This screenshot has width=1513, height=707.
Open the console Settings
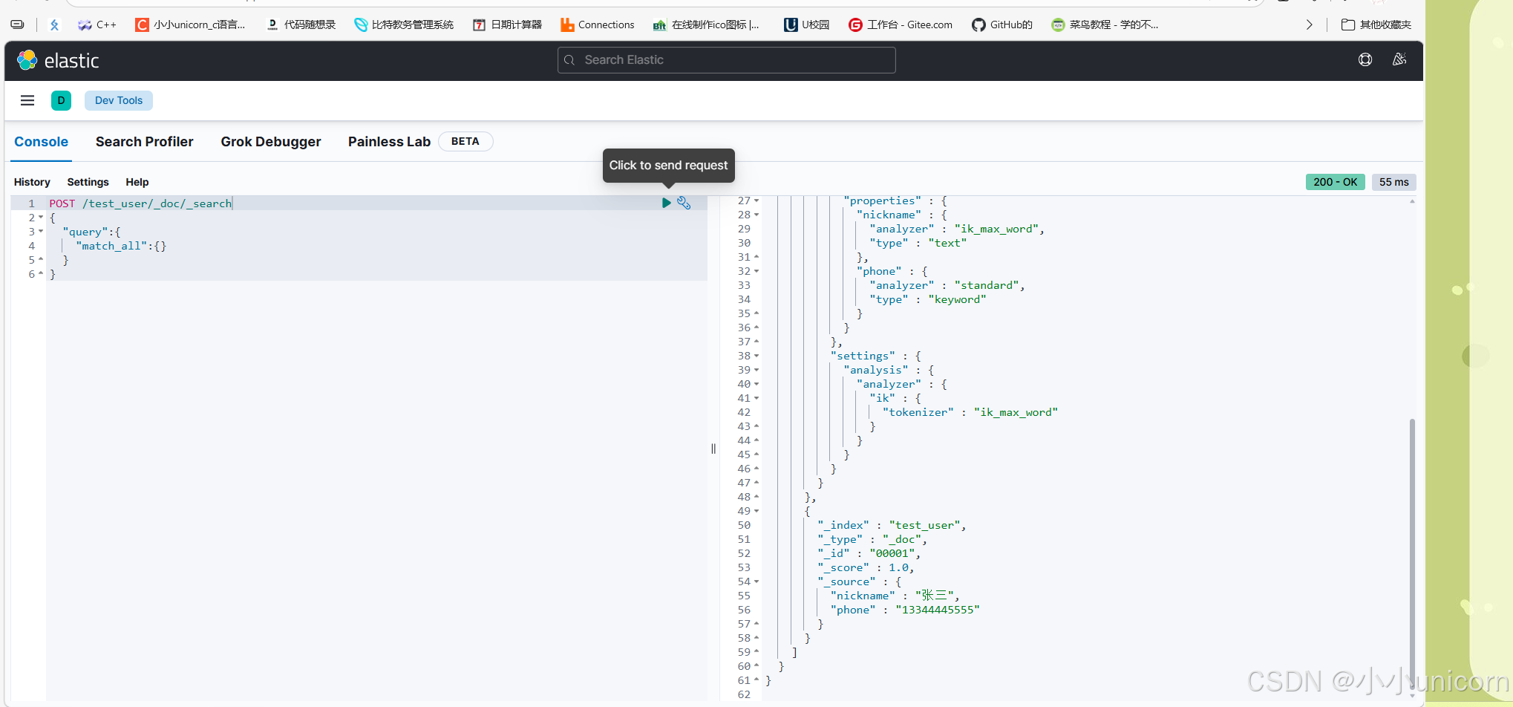pos(88,182)
